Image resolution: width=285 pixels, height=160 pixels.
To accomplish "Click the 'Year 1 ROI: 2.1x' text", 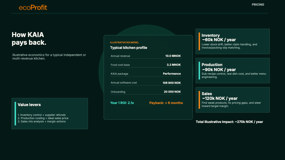I will (122, 103).
